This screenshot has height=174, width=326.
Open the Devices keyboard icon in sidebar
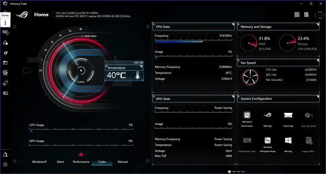[x=5, y=32]
